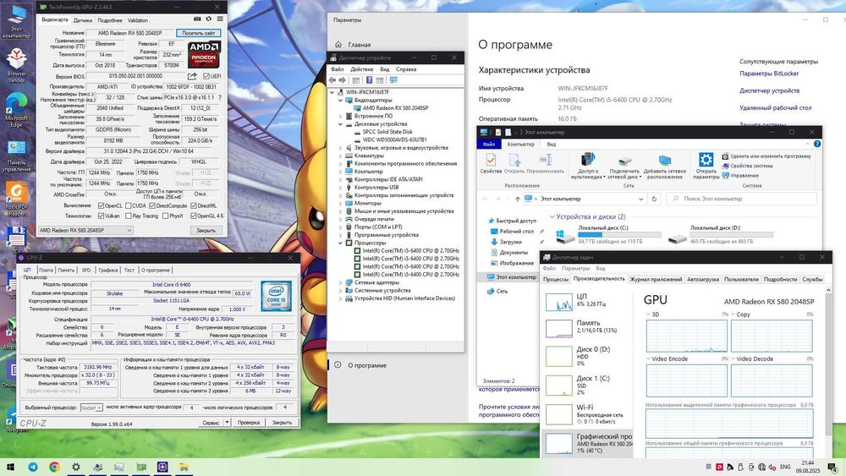Toggle DirectCompute checkbox in GPU-Z
The width and height of the screenshot is (846, 476).
152,205
